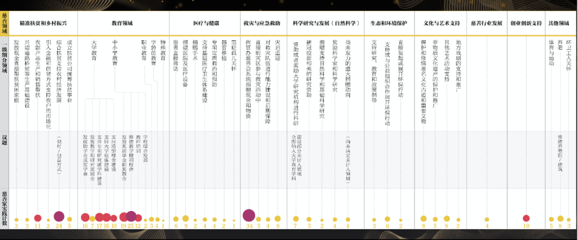The image size is (578, 240).
Task: Select the 文化与艺术支持 header
Action: pos(442,24)
